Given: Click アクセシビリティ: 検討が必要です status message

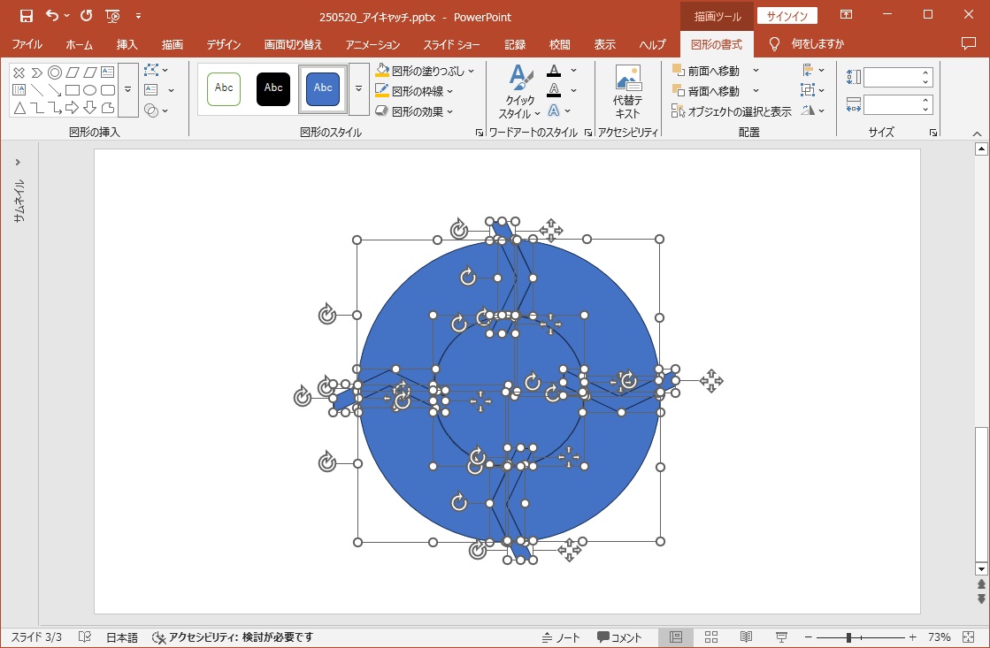Looking at the screenshot, I should tap(232, 637).
